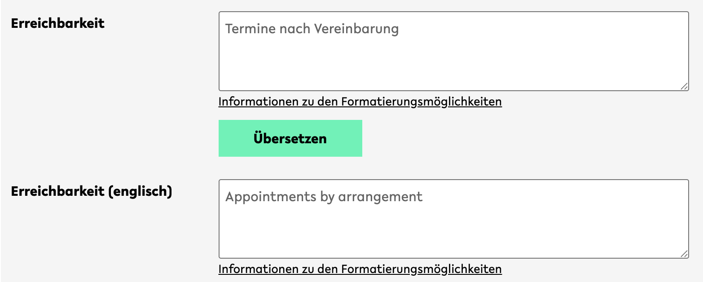The height and width of the screenshot is (282, 703).
Task: Click word 'Formatierungsmöglichkeiten' in the lower link
Action: pos(421,269)
